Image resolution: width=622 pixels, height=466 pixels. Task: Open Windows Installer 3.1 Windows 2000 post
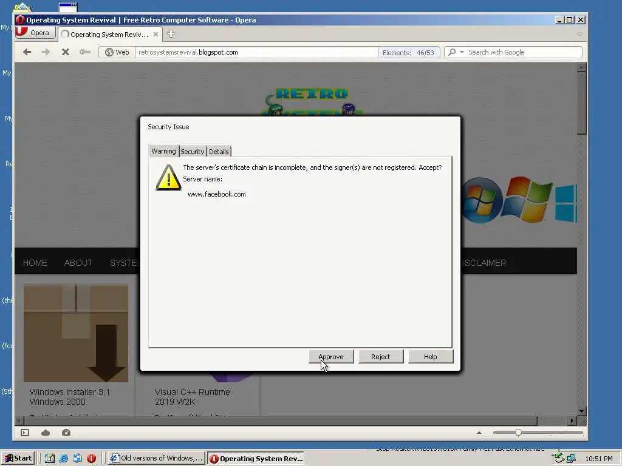[x=70, y=397]
